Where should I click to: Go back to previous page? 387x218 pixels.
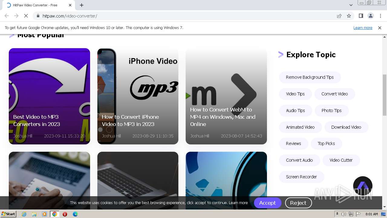(7, 16)
